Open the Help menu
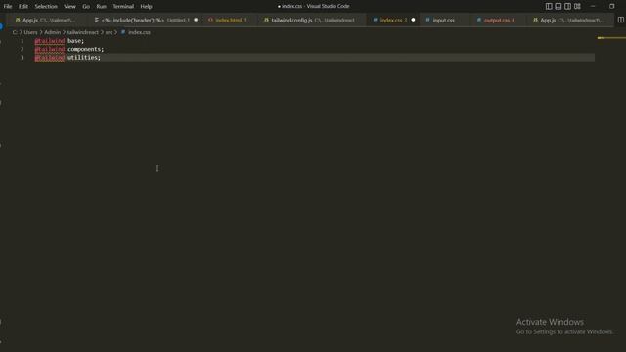 [146, 7]
